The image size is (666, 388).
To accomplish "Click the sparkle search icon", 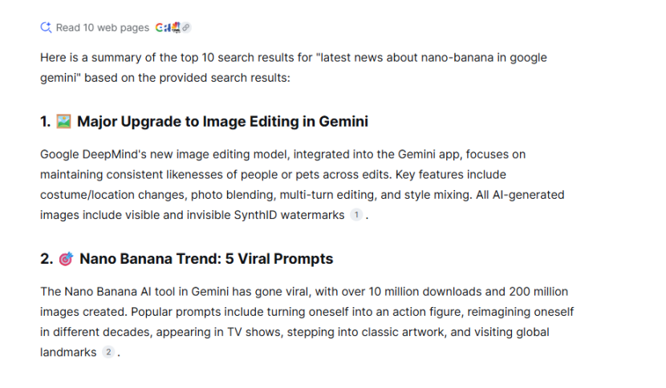I will click(x=46, y=27).
